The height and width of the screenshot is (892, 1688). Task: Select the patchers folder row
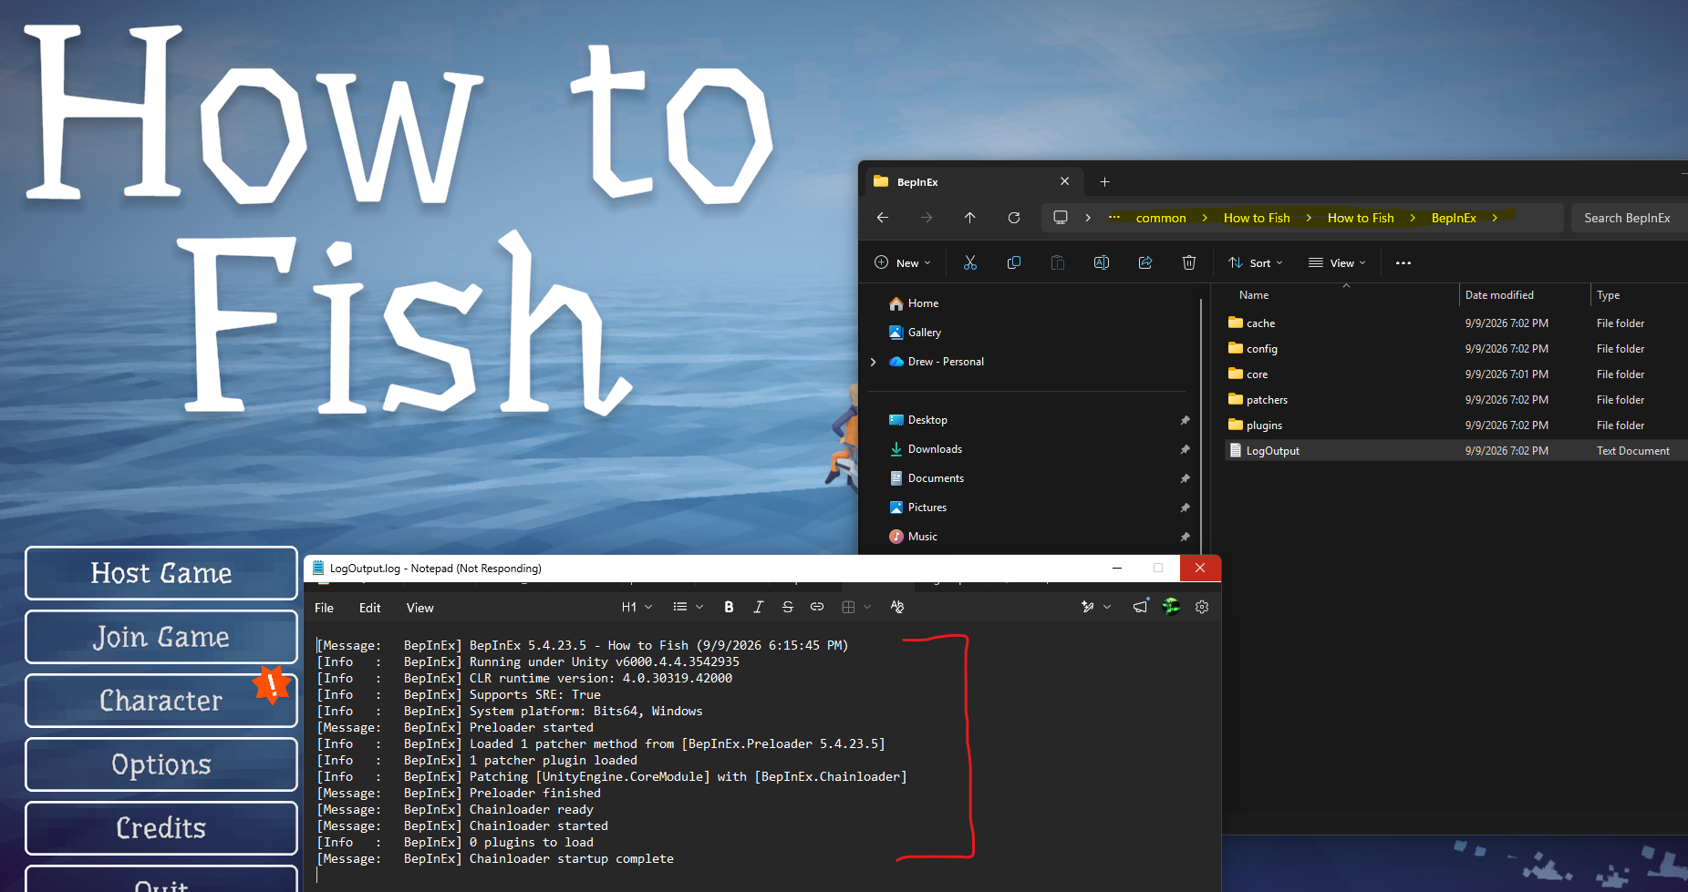[x=1455, y=400]
